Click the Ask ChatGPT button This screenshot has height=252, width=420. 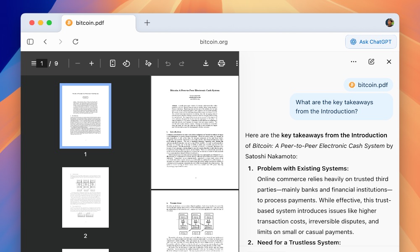coord(371,42)
